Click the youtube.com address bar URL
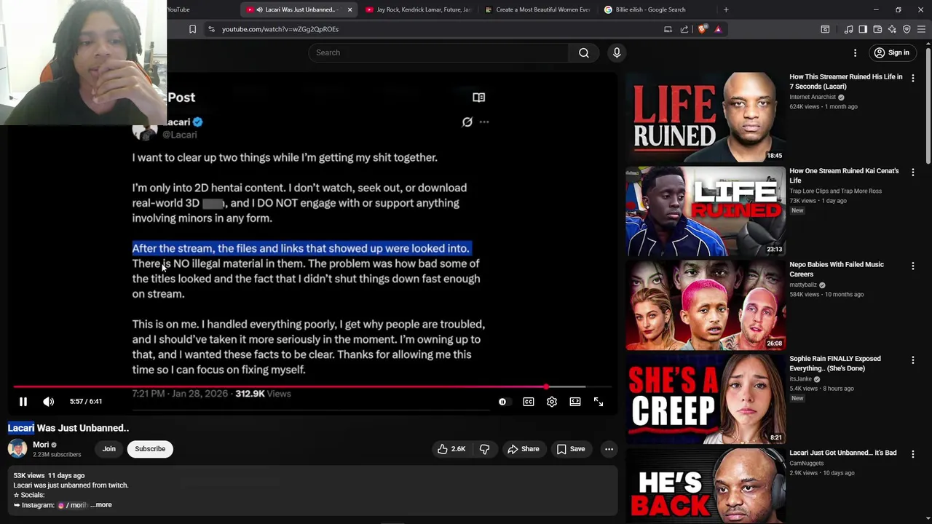 (x=280, y=29)
